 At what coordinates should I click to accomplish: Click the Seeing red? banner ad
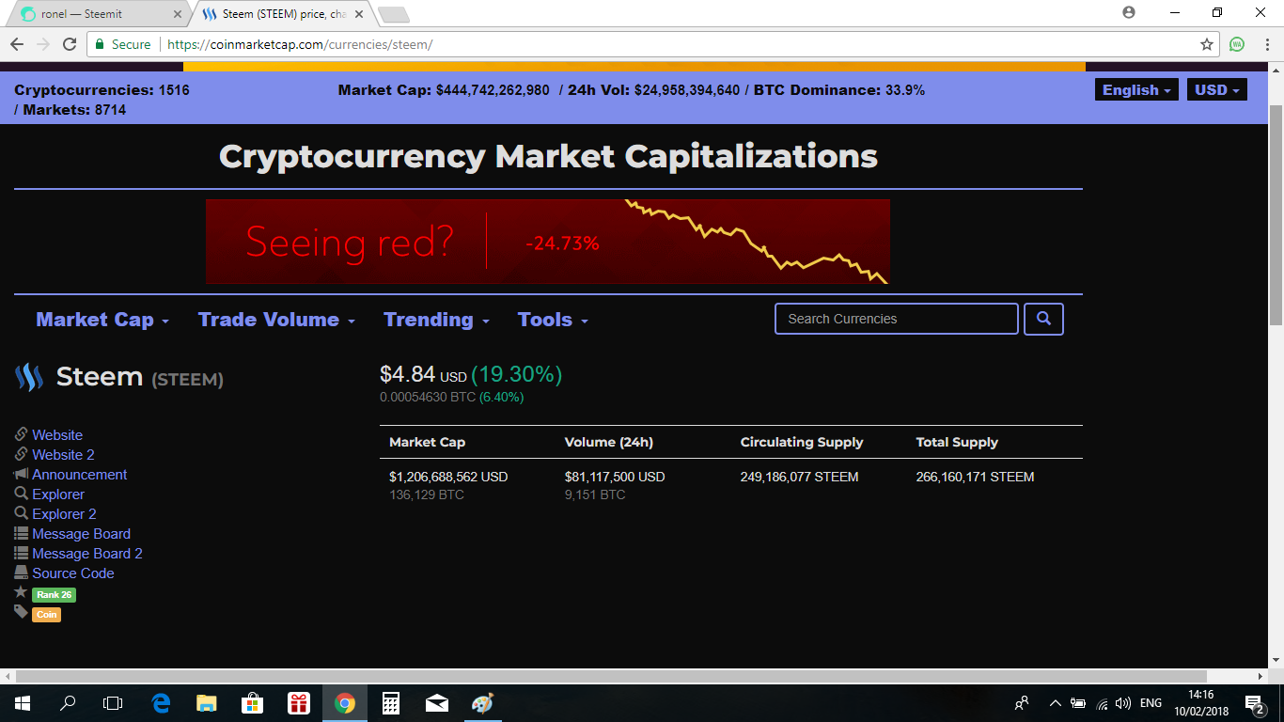click(x=548, y=242)
